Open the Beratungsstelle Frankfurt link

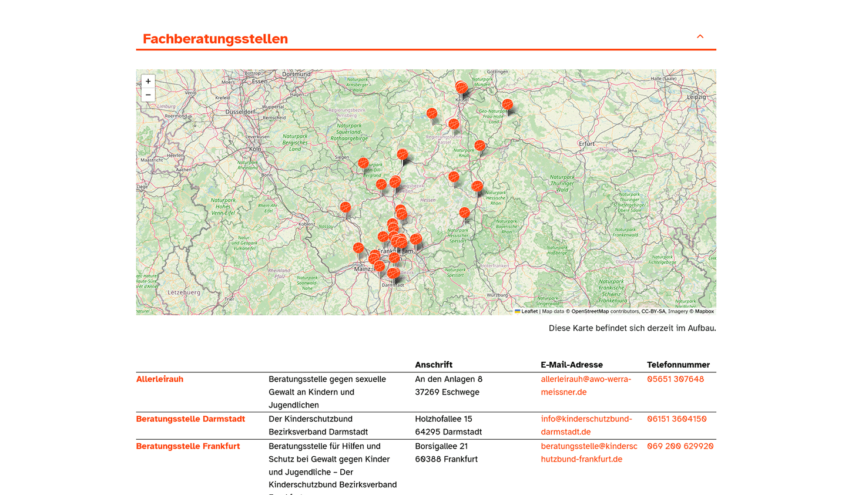pyautogui.click(x=188, y=446)
